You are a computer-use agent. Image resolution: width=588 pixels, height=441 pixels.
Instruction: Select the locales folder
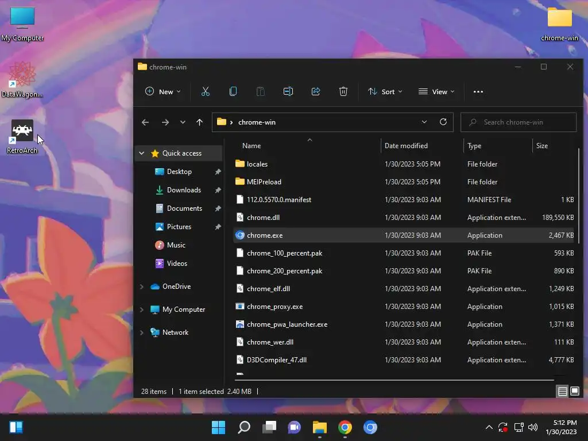tap(404, 164)
